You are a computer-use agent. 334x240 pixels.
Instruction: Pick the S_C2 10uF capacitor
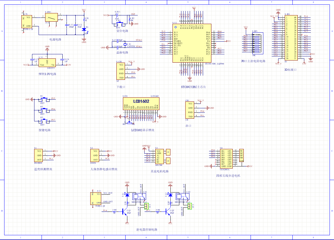click(x=75, y=25)
